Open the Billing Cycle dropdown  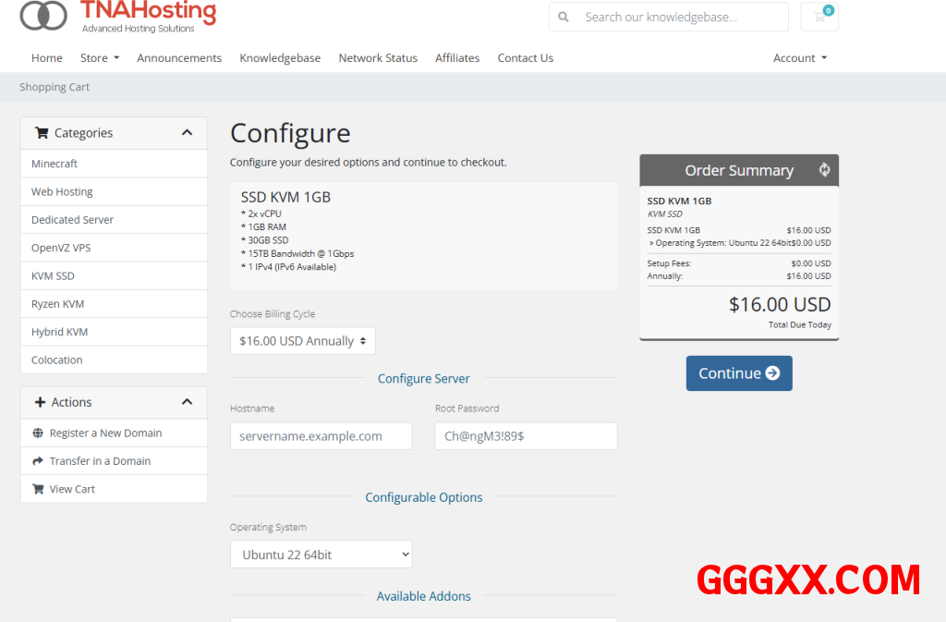point(302,341)
